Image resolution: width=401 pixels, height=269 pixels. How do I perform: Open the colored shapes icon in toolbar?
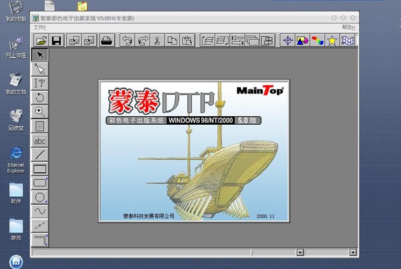tap(303, 40)
